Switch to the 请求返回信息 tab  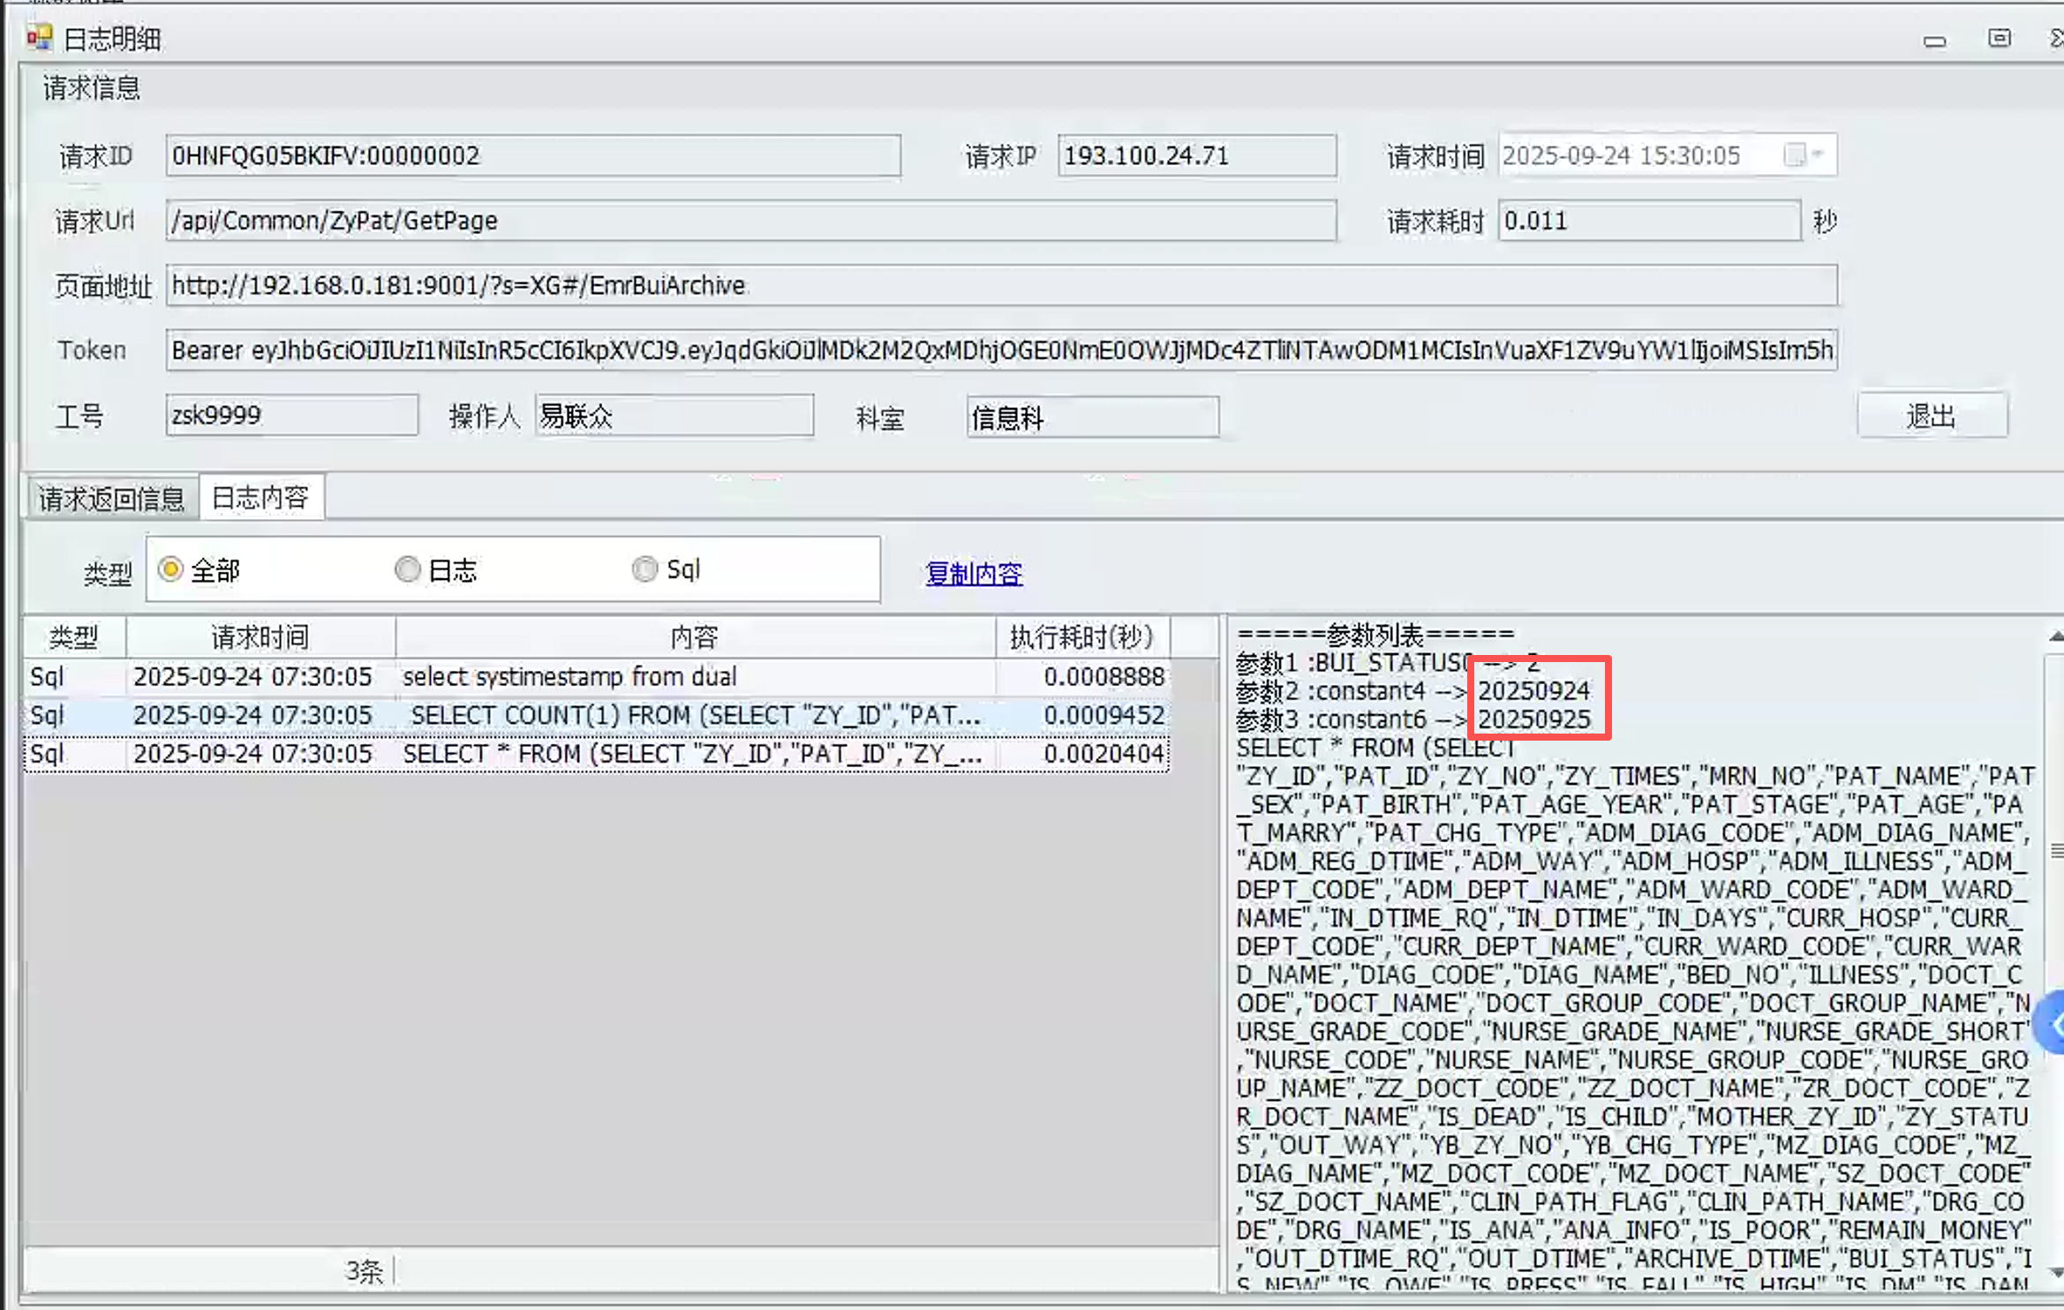coord(111,499)
